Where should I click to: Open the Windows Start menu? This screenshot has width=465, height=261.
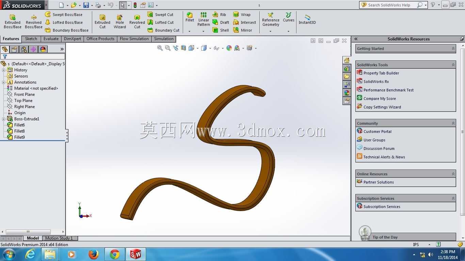[9, 254]
